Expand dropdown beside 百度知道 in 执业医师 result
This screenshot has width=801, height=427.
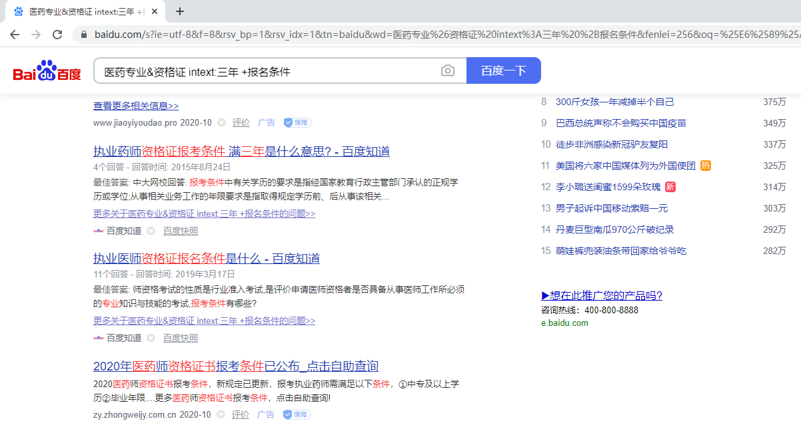pyautogui.click(x=151, y=338)
